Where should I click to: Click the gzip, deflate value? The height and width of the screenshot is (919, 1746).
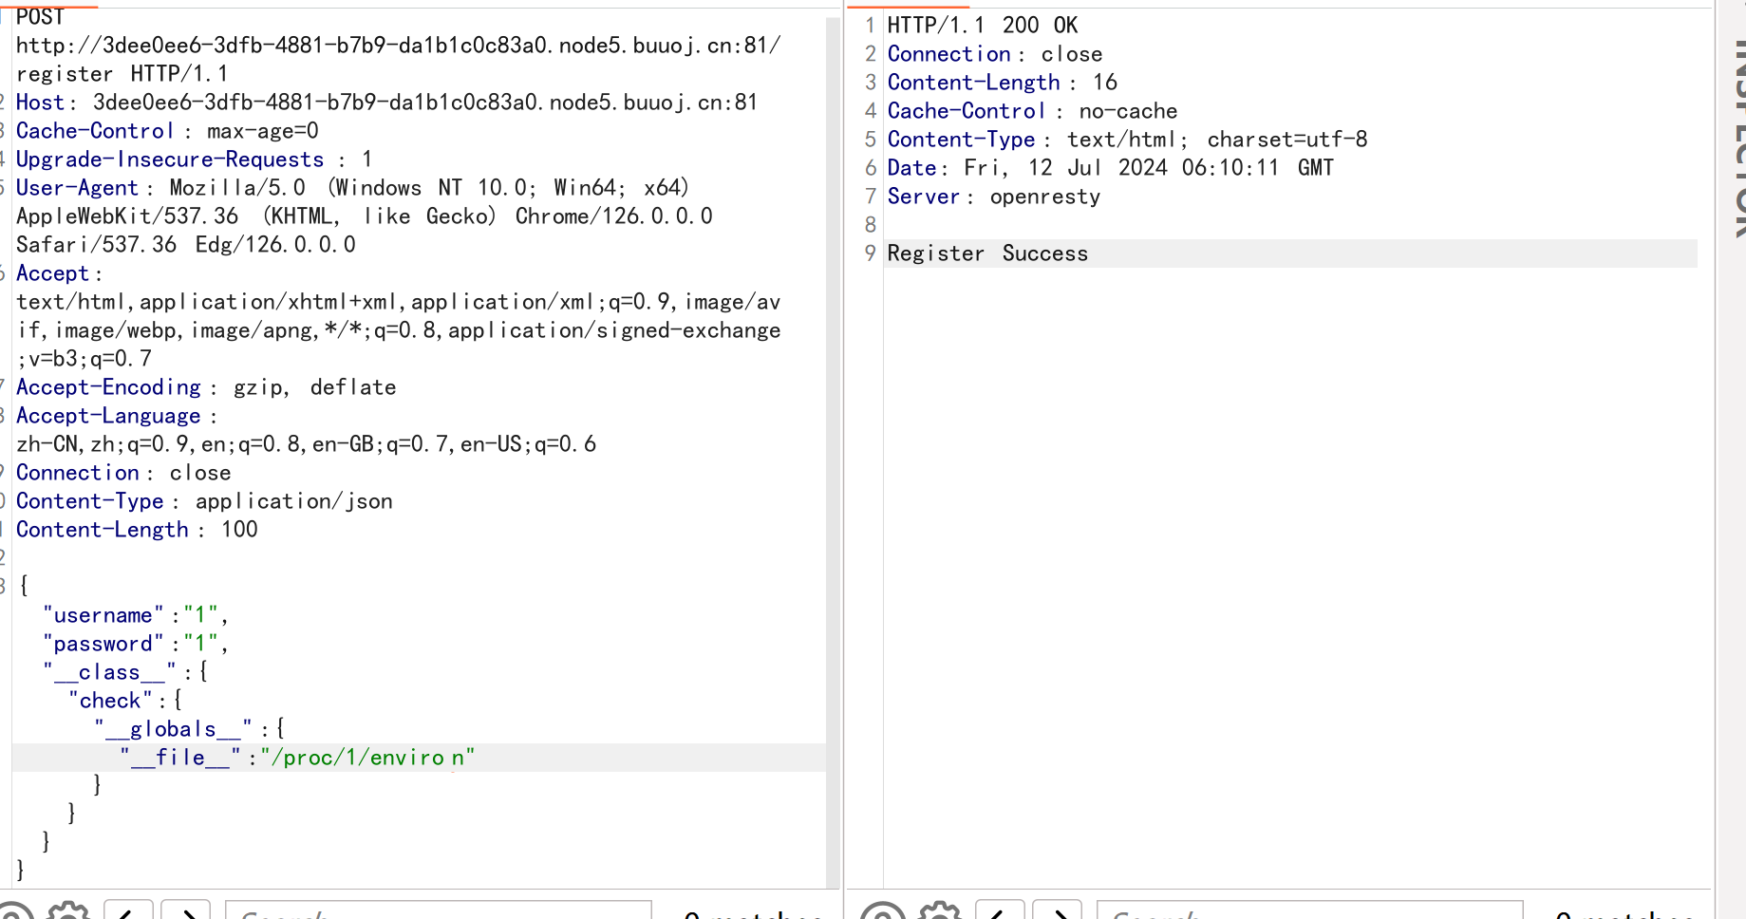[315, 387]
